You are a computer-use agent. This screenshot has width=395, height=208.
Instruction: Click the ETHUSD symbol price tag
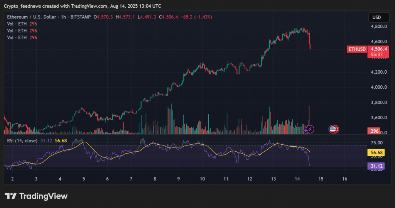[x=357, y=49]
